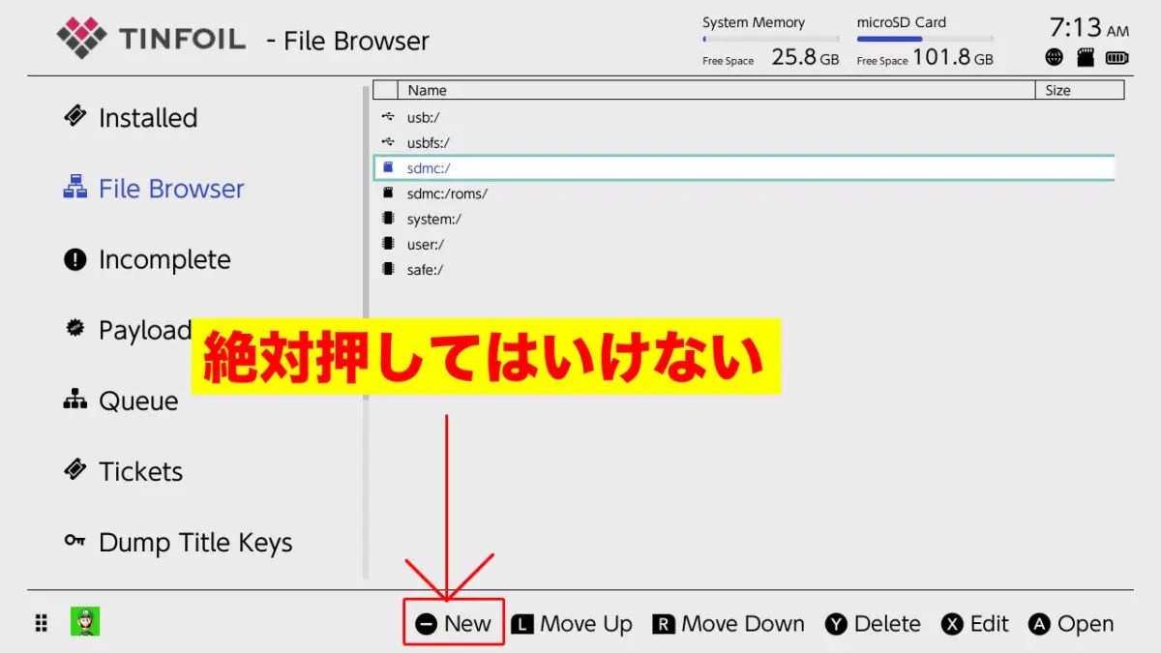Switch to the Installed section
This screenshot has height=653, width=1161.
pyautogui.click(x=146, y=117)
